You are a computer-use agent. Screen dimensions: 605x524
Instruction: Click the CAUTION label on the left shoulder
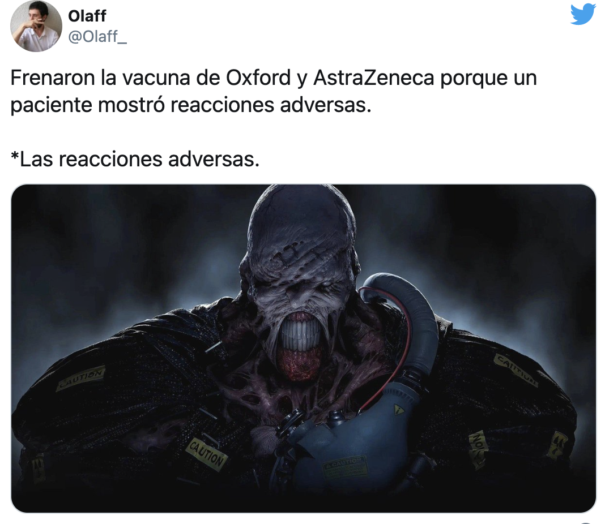[81, 378]
